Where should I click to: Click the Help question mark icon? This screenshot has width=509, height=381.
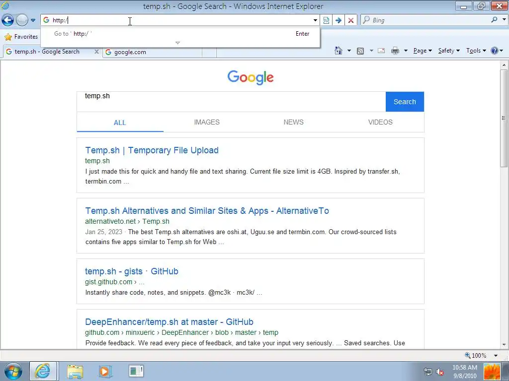coord(495,51)
